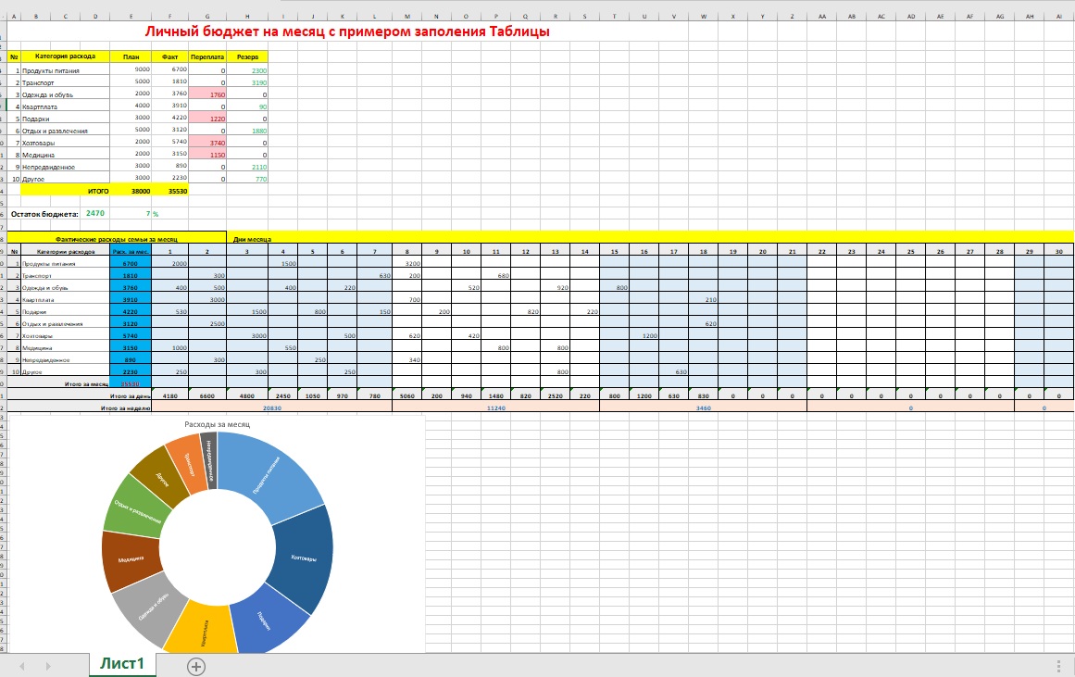Screen dimensions: 1075x677
Task: Select column AA via its header
Action: point(821,16)
